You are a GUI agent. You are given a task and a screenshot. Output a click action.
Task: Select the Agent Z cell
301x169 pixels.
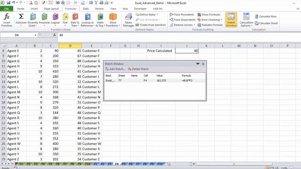click(x=16, y=159)
